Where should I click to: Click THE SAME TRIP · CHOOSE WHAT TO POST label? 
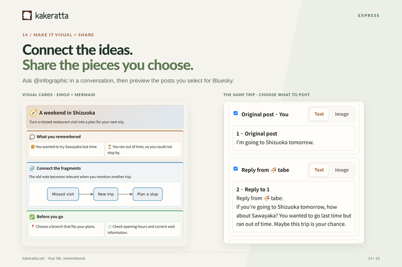(266, 95)
